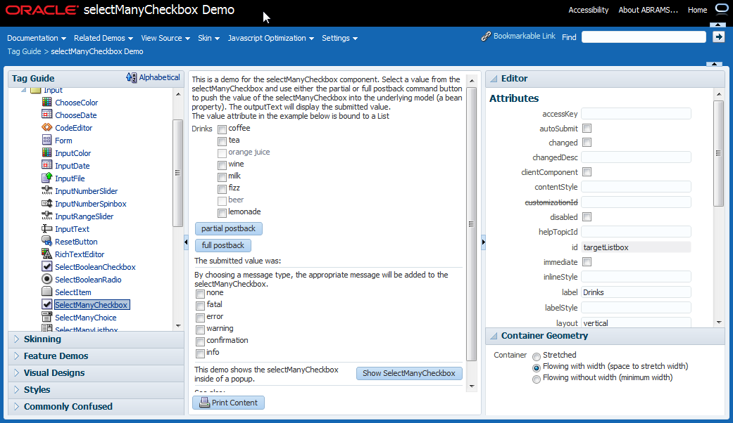Click the label attribute field containing Drinks
The width and height of the screenshot is (733, 423).
click(x=636, y=292)
